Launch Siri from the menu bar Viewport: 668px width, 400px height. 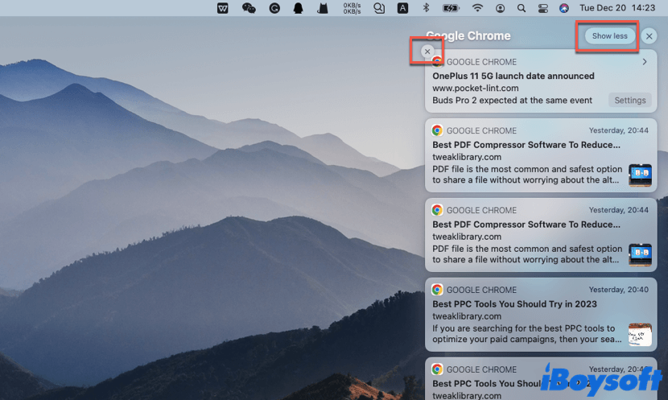coord(564,8)
